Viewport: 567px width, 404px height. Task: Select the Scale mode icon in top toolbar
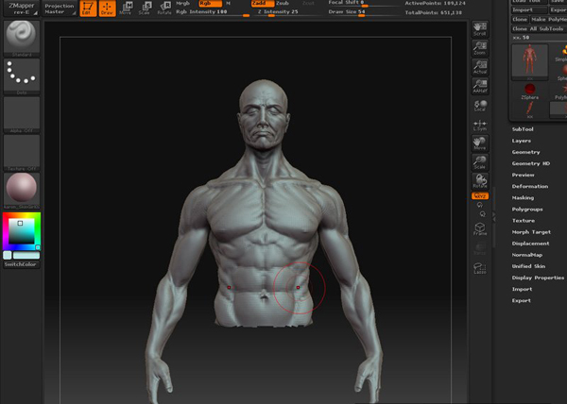point(145,8)
